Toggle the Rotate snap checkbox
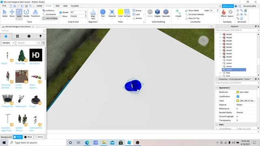260x146 pixels. 61,13
